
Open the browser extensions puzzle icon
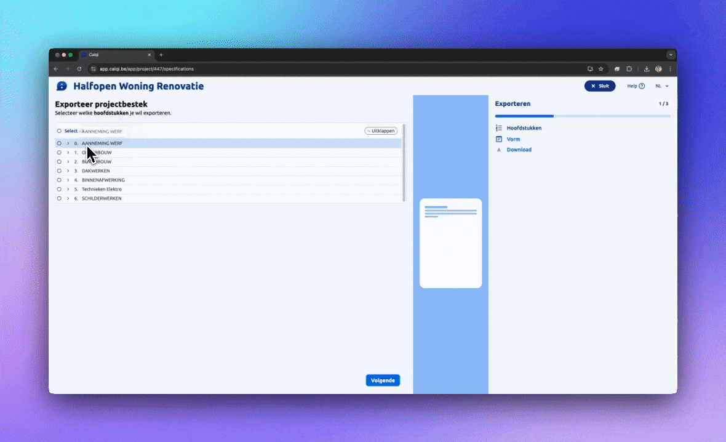[x=629, y=69]
